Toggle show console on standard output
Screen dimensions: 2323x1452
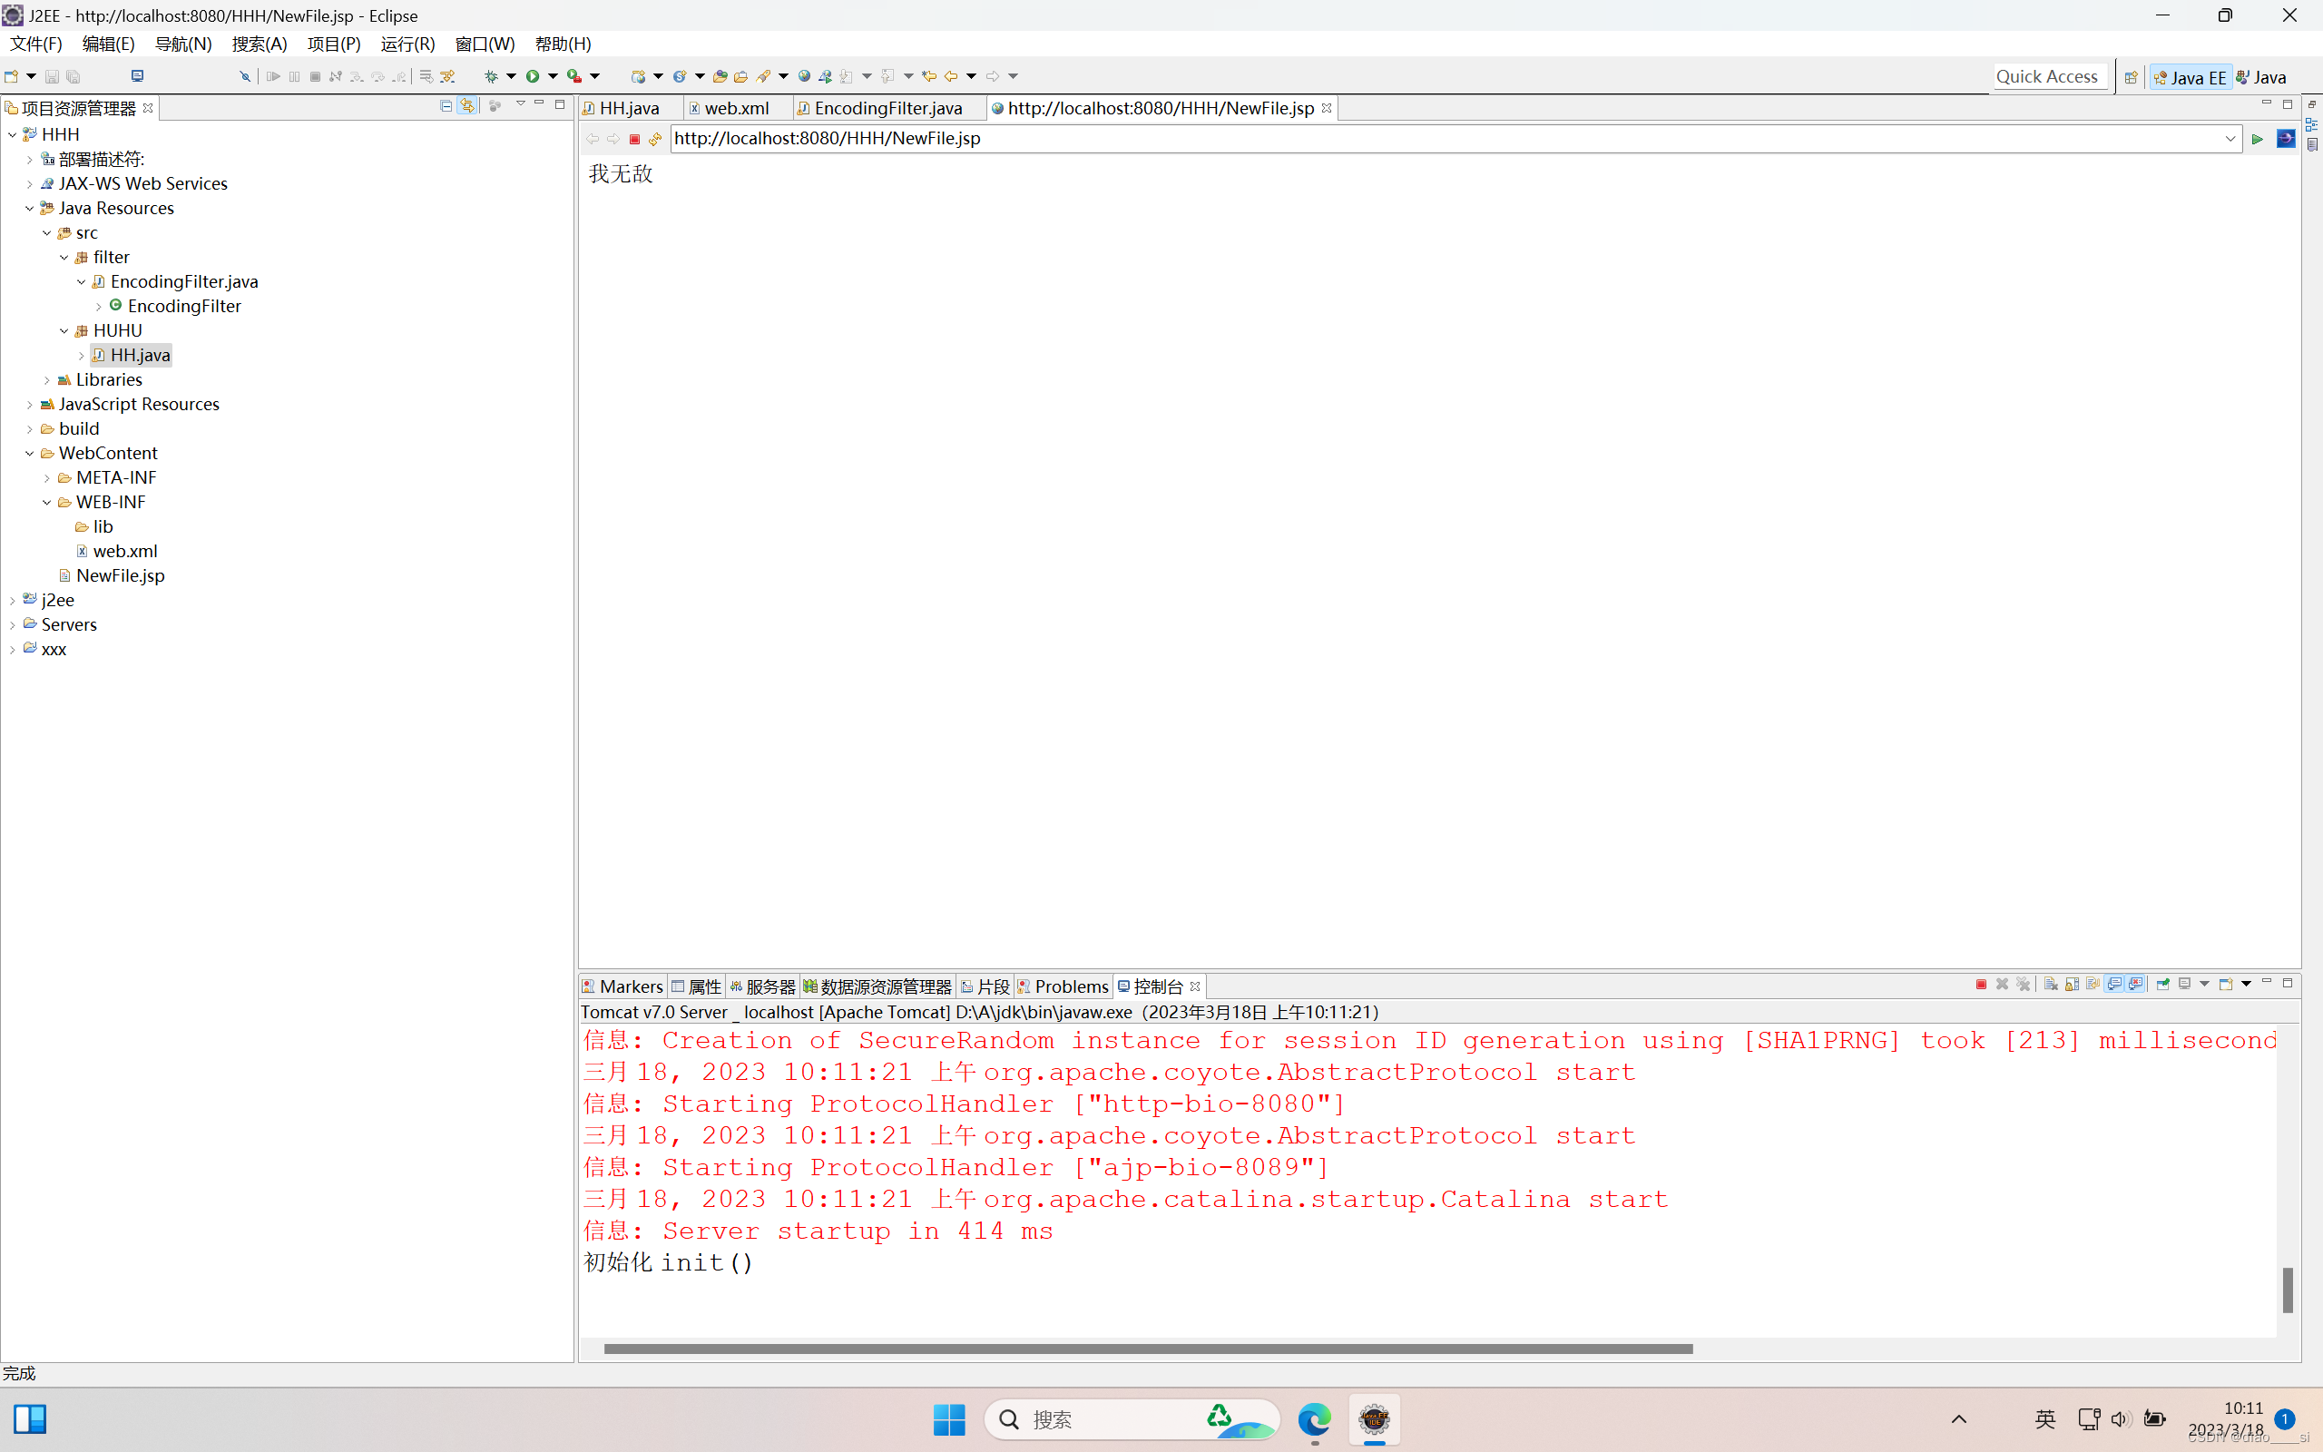[2114, 985]
